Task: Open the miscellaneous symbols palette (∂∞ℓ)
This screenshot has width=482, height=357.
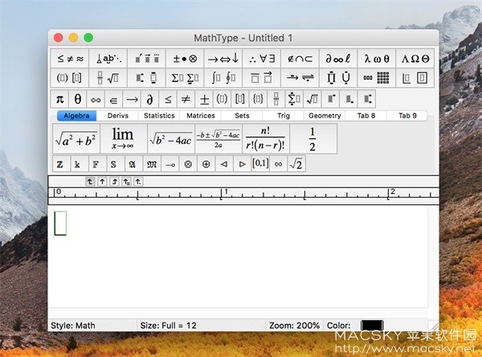Action: (x=338, y=58)
